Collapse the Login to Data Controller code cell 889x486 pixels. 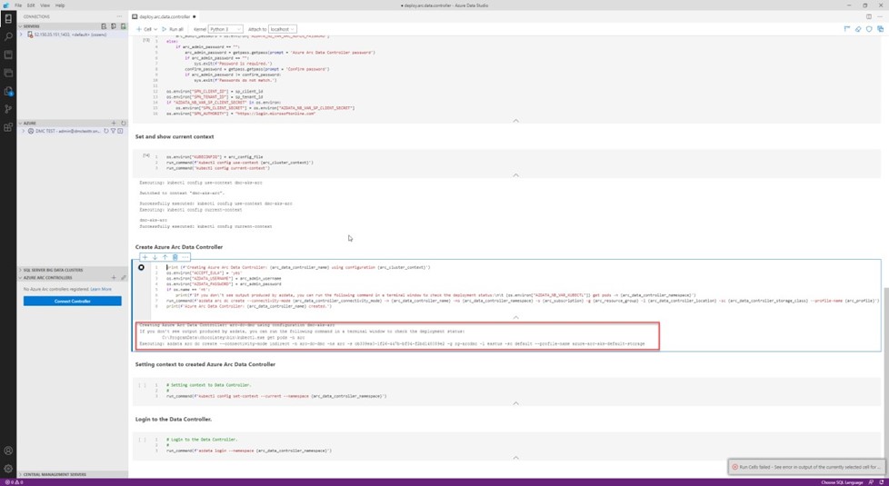coord(515,458)
